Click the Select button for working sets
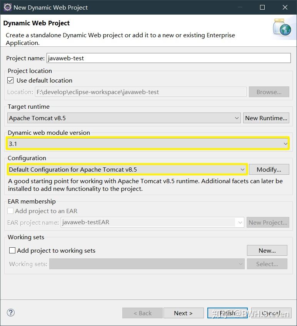 (267, 264)
